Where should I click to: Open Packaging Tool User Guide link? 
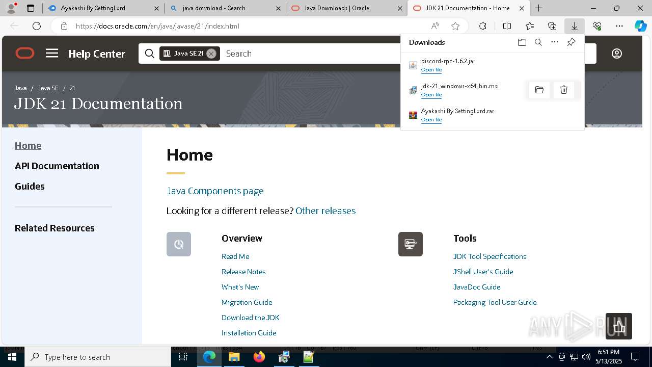pyautogui.click(x=495, y=302)
